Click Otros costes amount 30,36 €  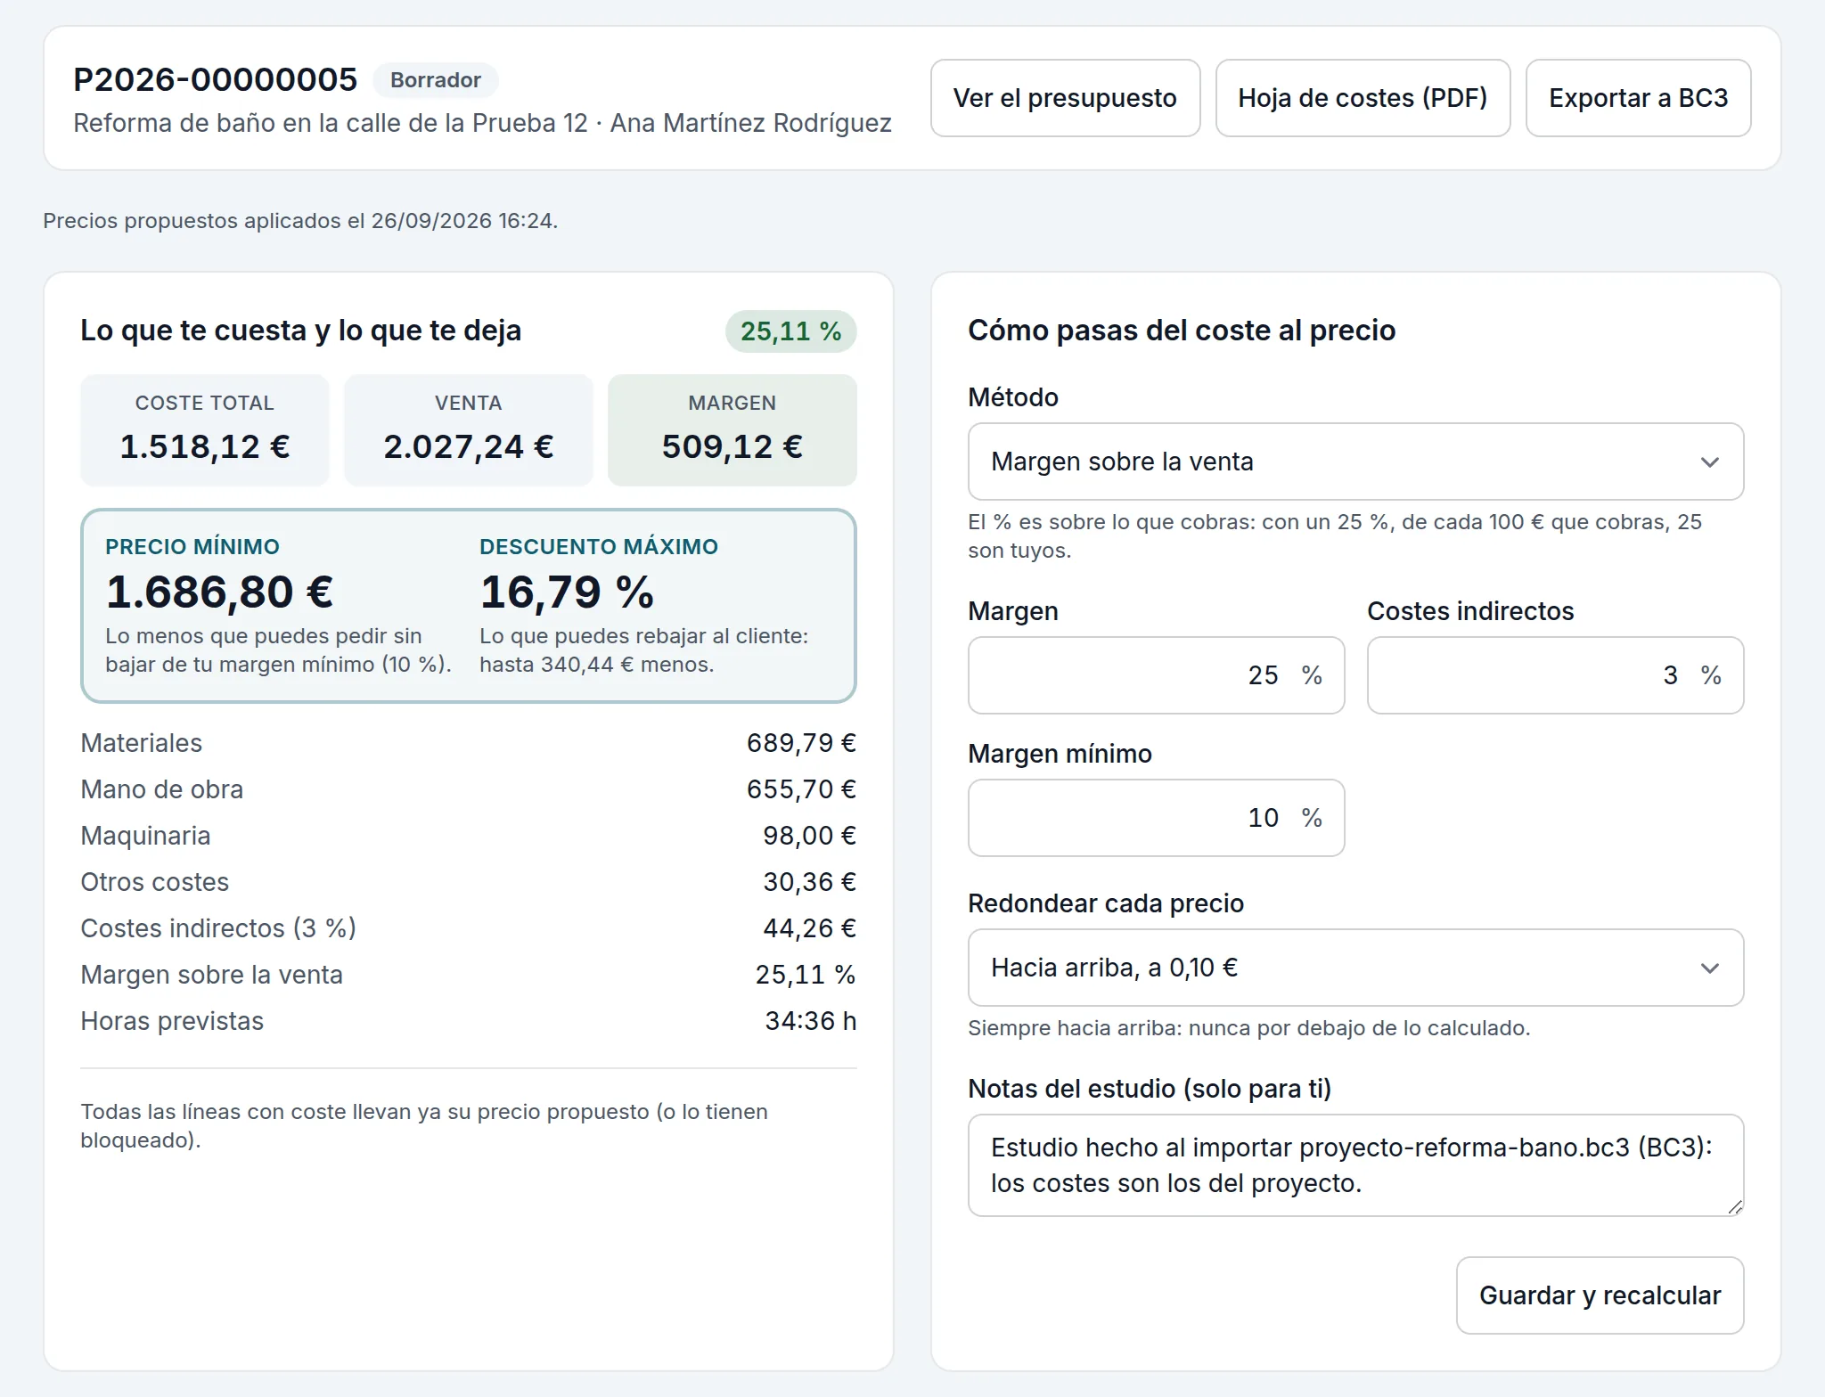point(809,882)
